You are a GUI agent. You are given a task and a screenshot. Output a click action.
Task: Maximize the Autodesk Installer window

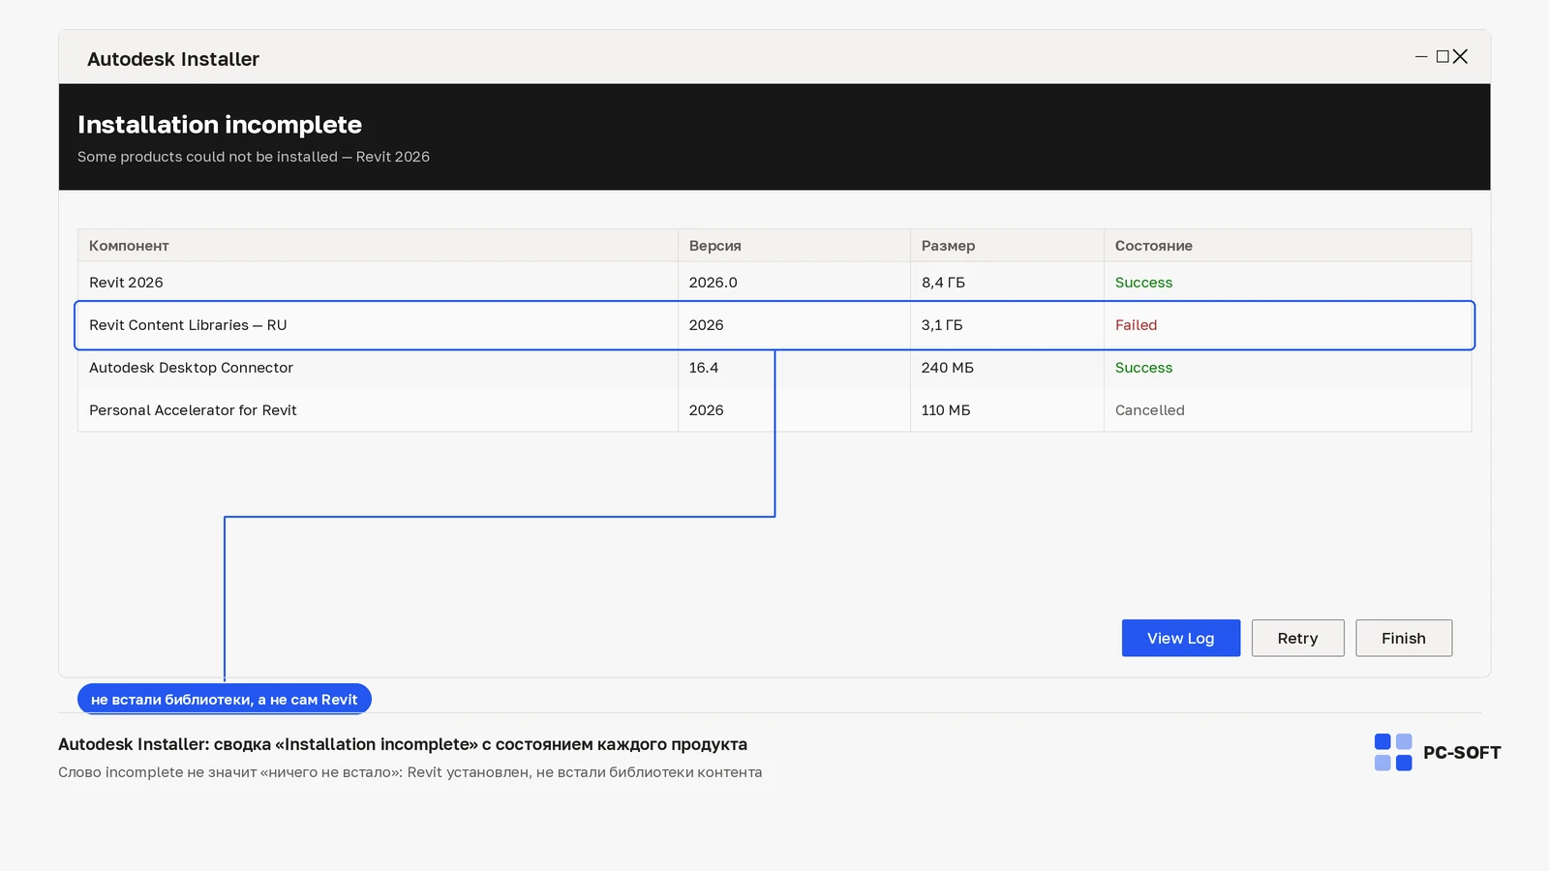(1443, 57)
